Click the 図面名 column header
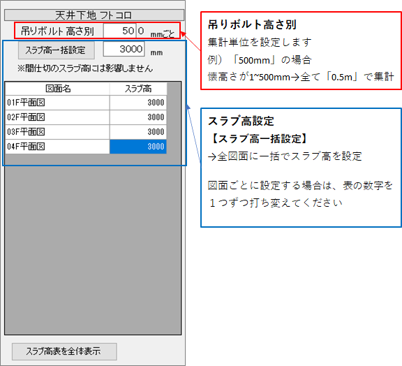This screenshot has height=366, width=402. 57,89
